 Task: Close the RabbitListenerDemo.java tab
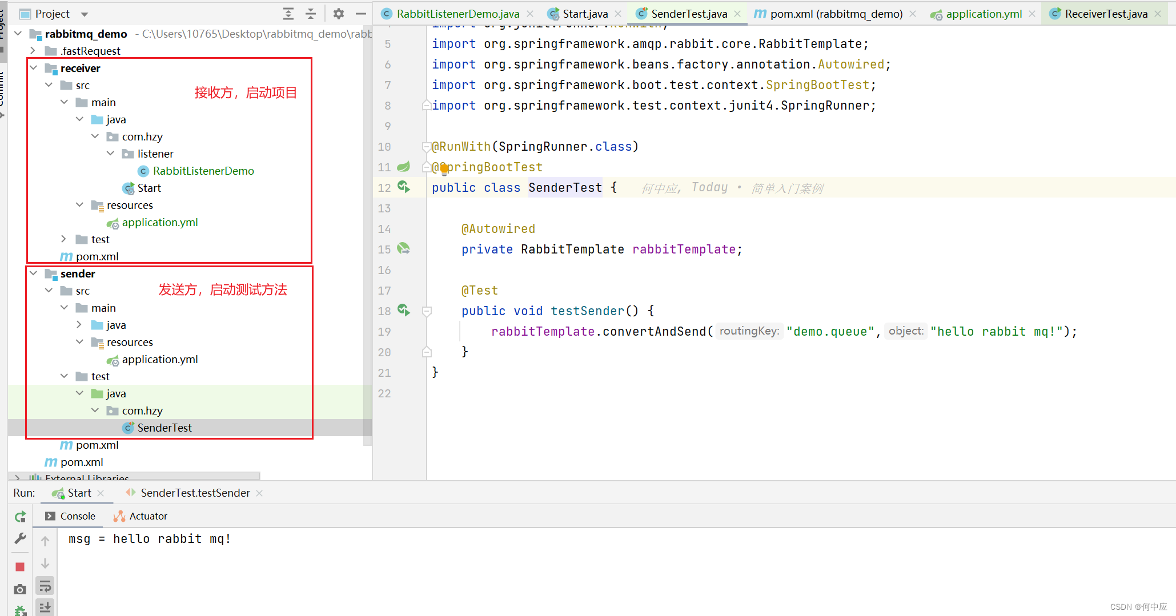pyautogui.click(x=530, y=14)
